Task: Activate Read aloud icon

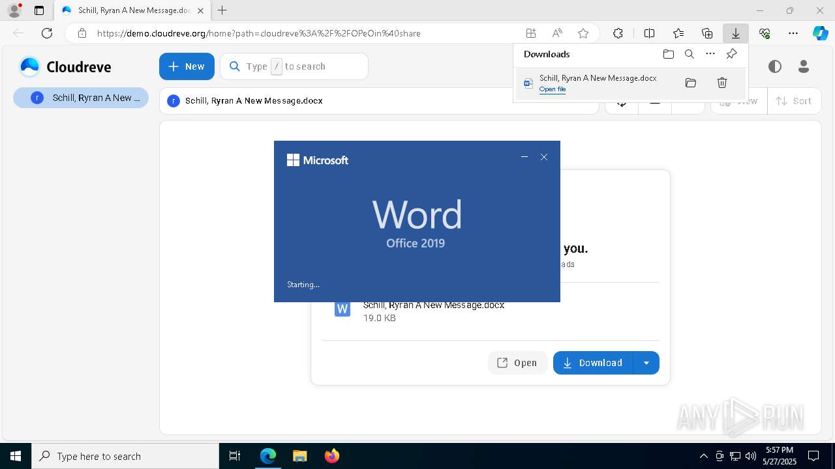Action: (557, 33)
